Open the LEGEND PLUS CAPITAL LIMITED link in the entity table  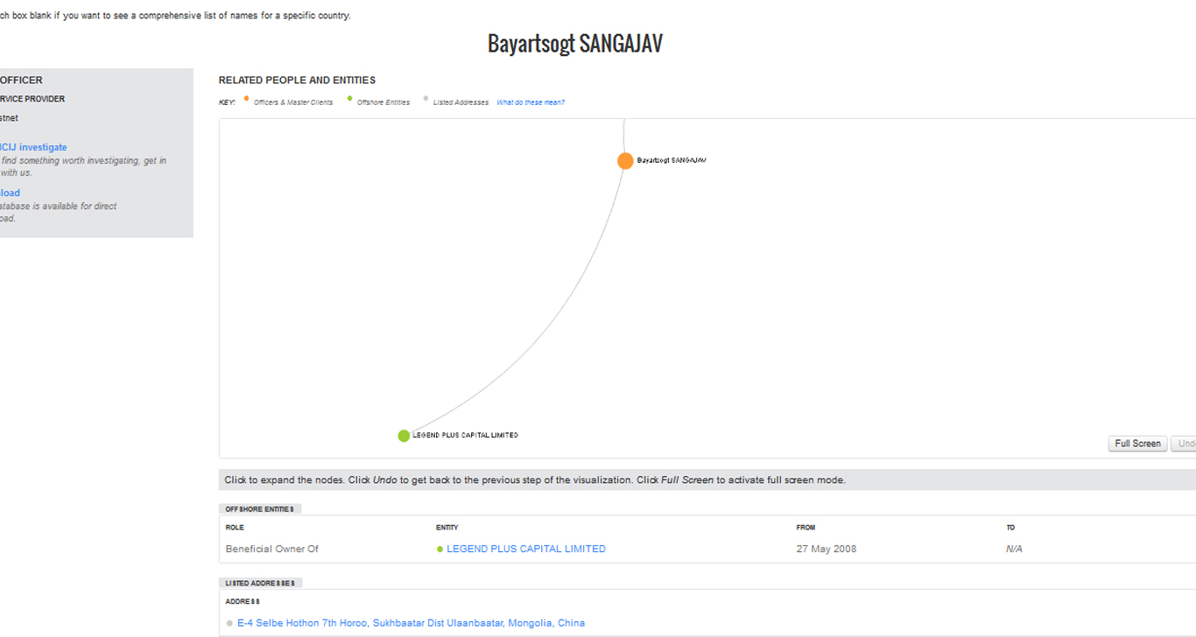[525, 549]
